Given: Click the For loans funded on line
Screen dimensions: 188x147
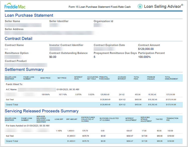Looking at the screenshot, I should tap(28, 126).
